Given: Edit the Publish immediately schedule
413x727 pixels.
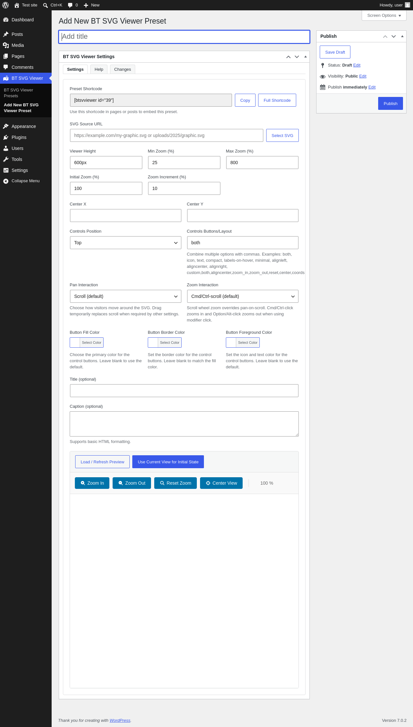Looking at the screenshot, I should point(372,87).
